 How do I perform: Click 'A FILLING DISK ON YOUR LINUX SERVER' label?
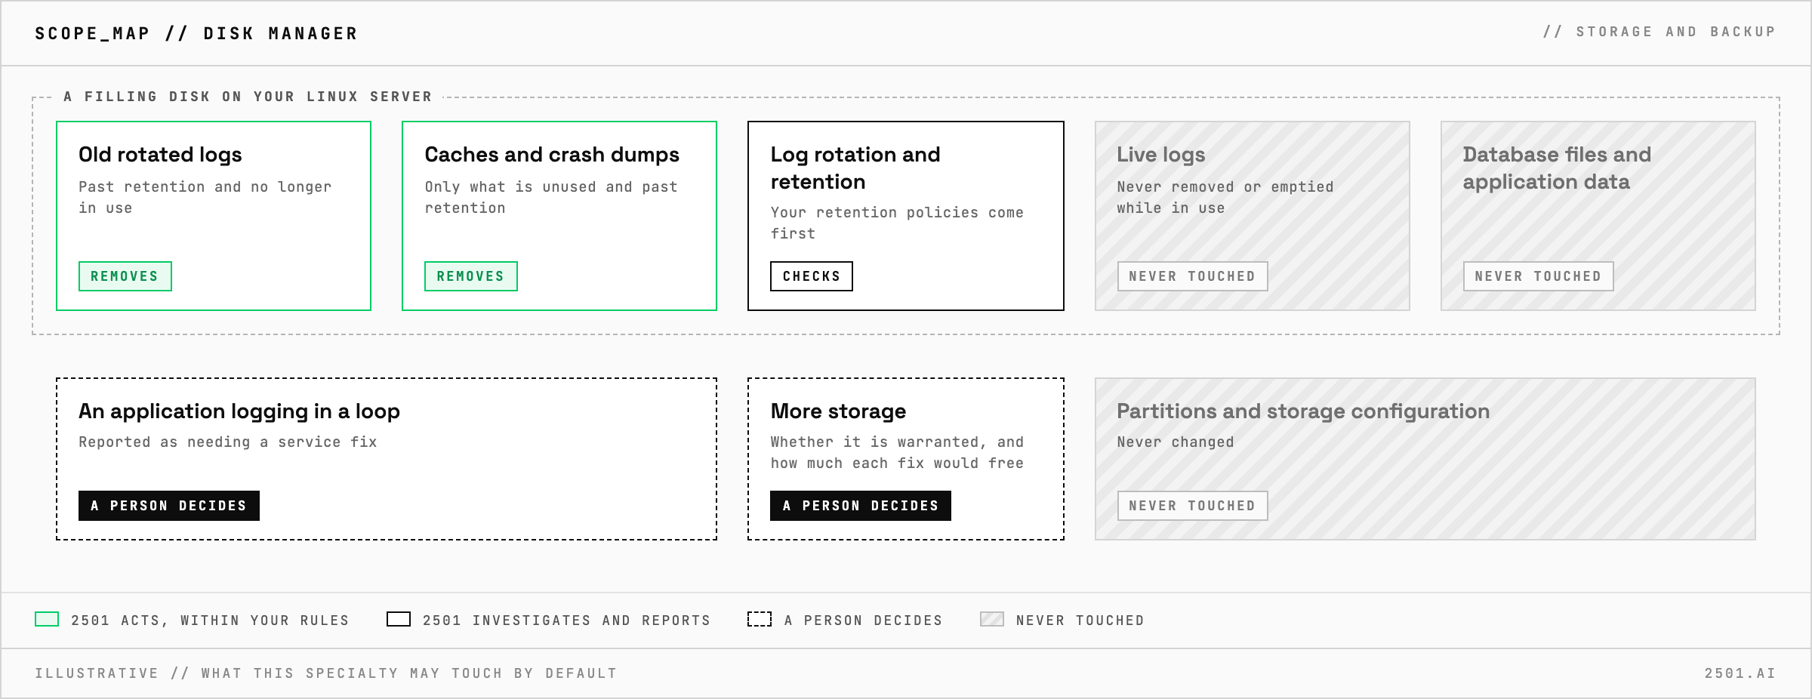click(x=248, y=97)
